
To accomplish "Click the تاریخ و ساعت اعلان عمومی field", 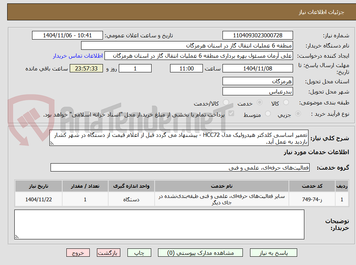I will [67, 35].
